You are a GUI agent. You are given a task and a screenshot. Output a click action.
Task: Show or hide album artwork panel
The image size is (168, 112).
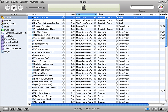click(27, 109)
